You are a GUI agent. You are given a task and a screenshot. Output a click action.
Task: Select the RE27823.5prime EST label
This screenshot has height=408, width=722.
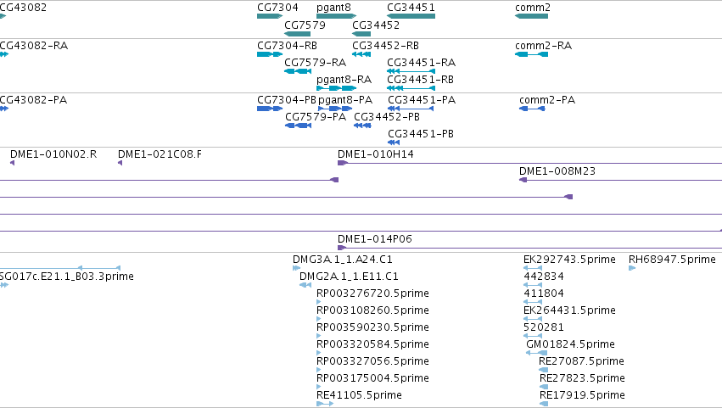coord(582,378)
